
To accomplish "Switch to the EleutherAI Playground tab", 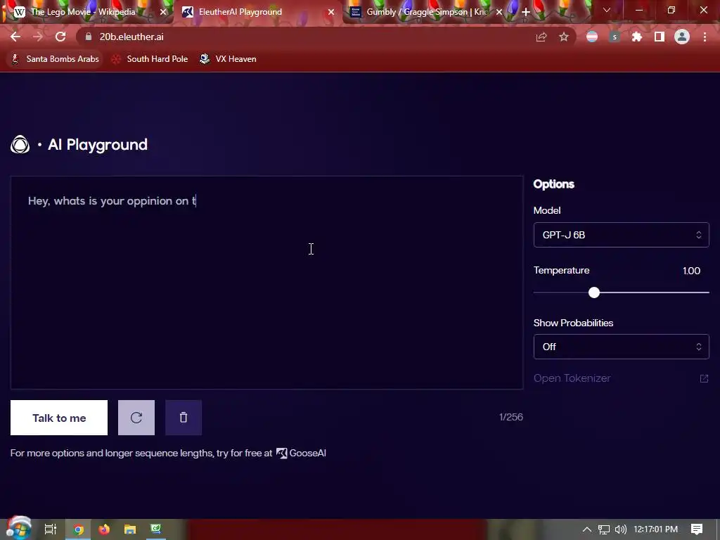I will [x=240, y=12].
